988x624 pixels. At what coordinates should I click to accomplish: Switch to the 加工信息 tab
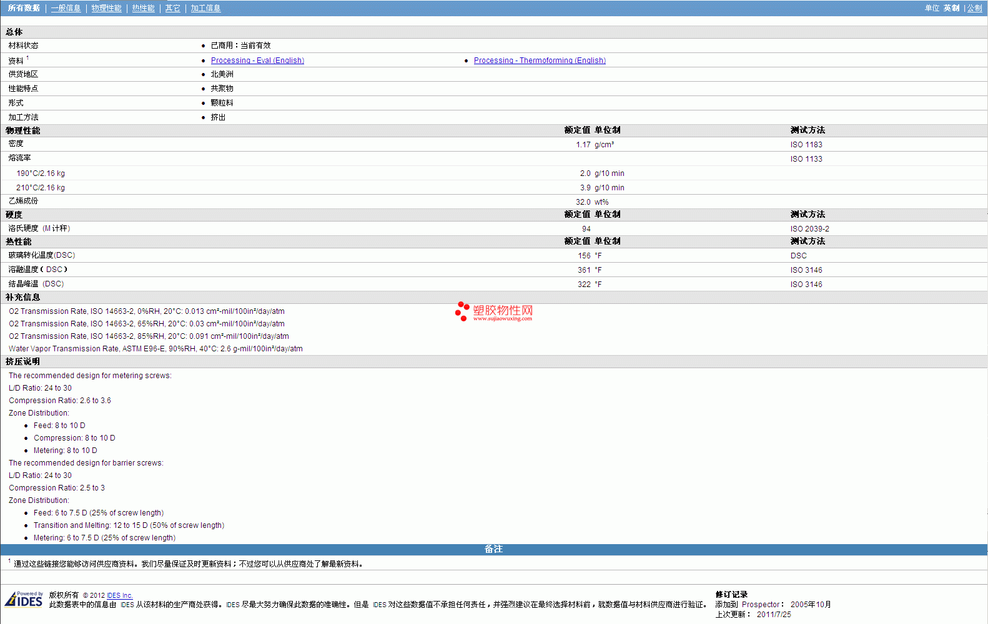(205, 8)
